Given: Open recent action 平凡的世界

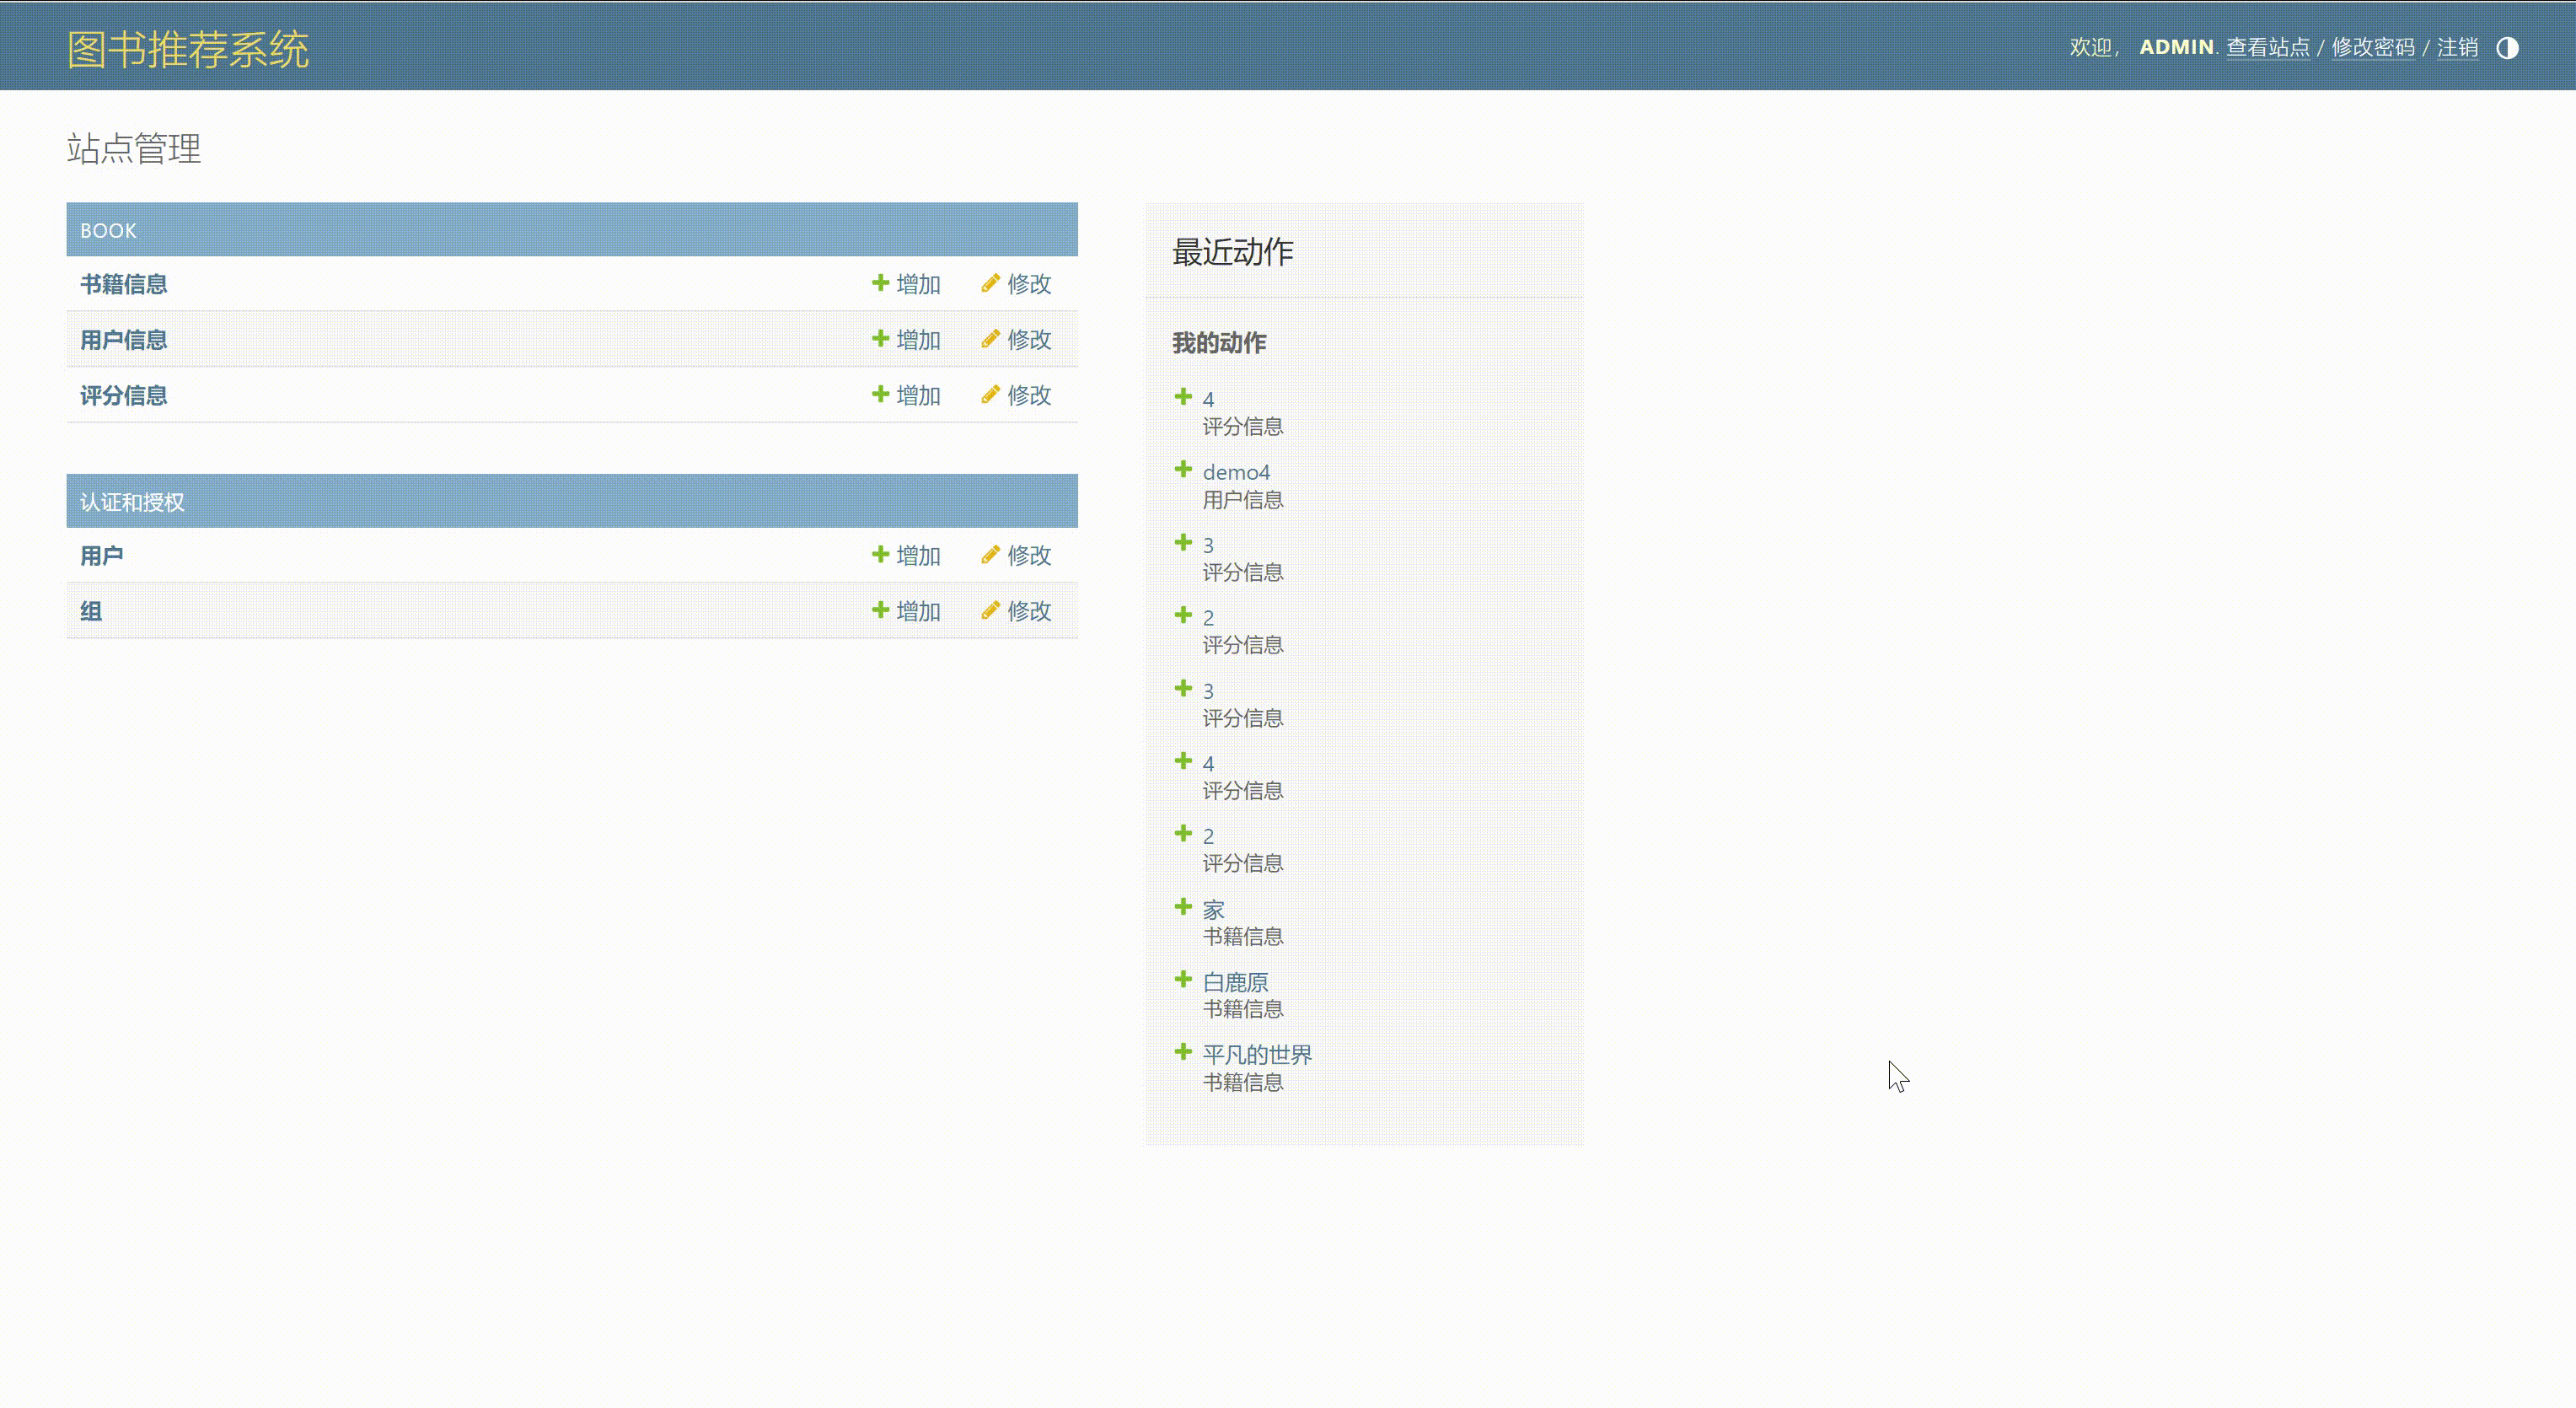Looking at the screenshot, I should tap(1257, 1054).
